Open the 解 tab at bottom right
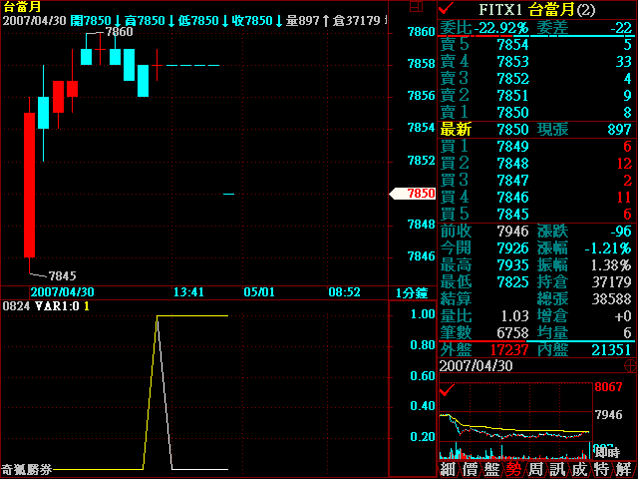The width and height of the screenshot is (638, 479). tap(624, 469)
